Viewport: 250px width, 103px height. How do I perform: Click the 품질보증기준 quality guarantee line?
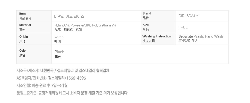click(72, 93)
